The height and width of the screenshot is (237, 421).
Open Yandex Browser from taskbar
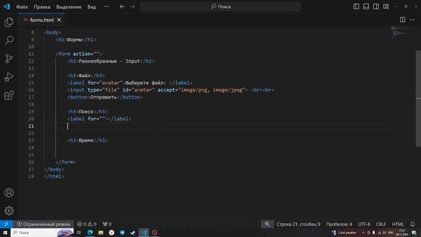tap(111, 232)
